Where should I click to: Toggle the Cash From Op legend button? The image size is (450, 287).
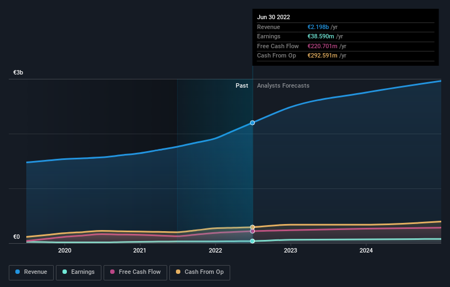click(200, 272)
